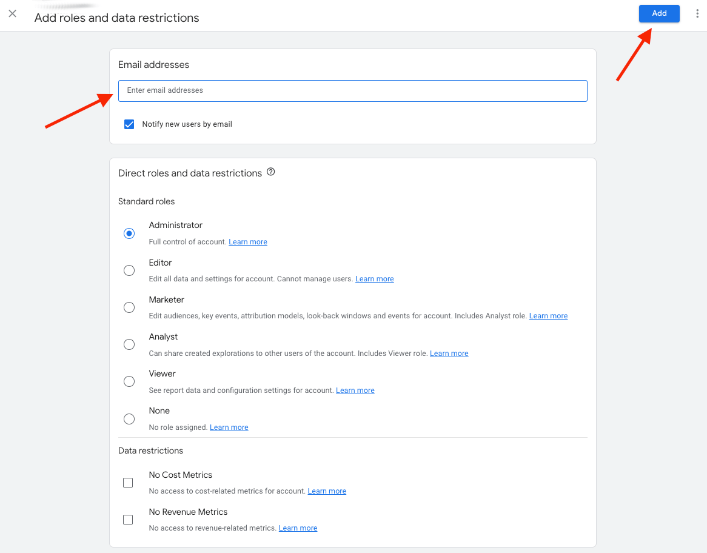
Task: Open Learn more for None role
Action: click(229, 427)
